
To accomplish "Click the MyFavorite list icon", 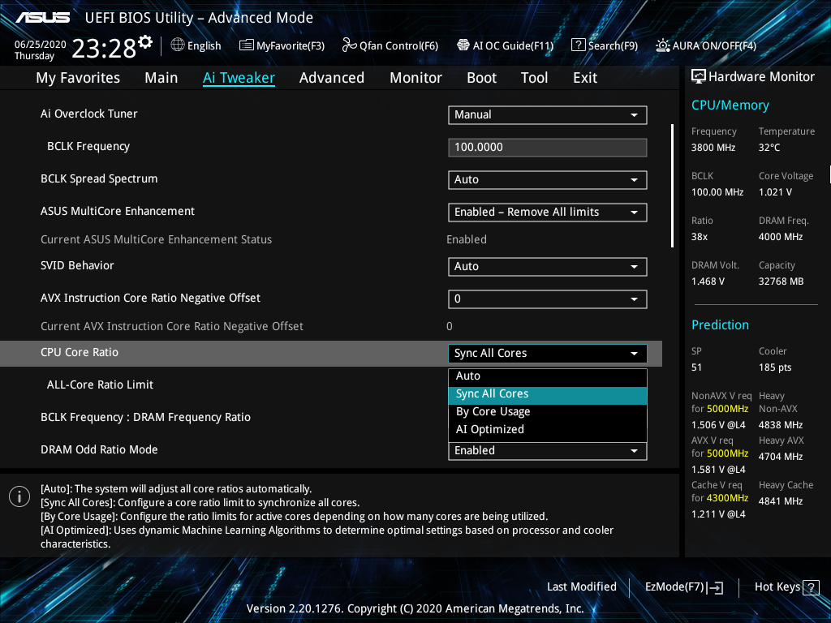I will tap(247, 45).
